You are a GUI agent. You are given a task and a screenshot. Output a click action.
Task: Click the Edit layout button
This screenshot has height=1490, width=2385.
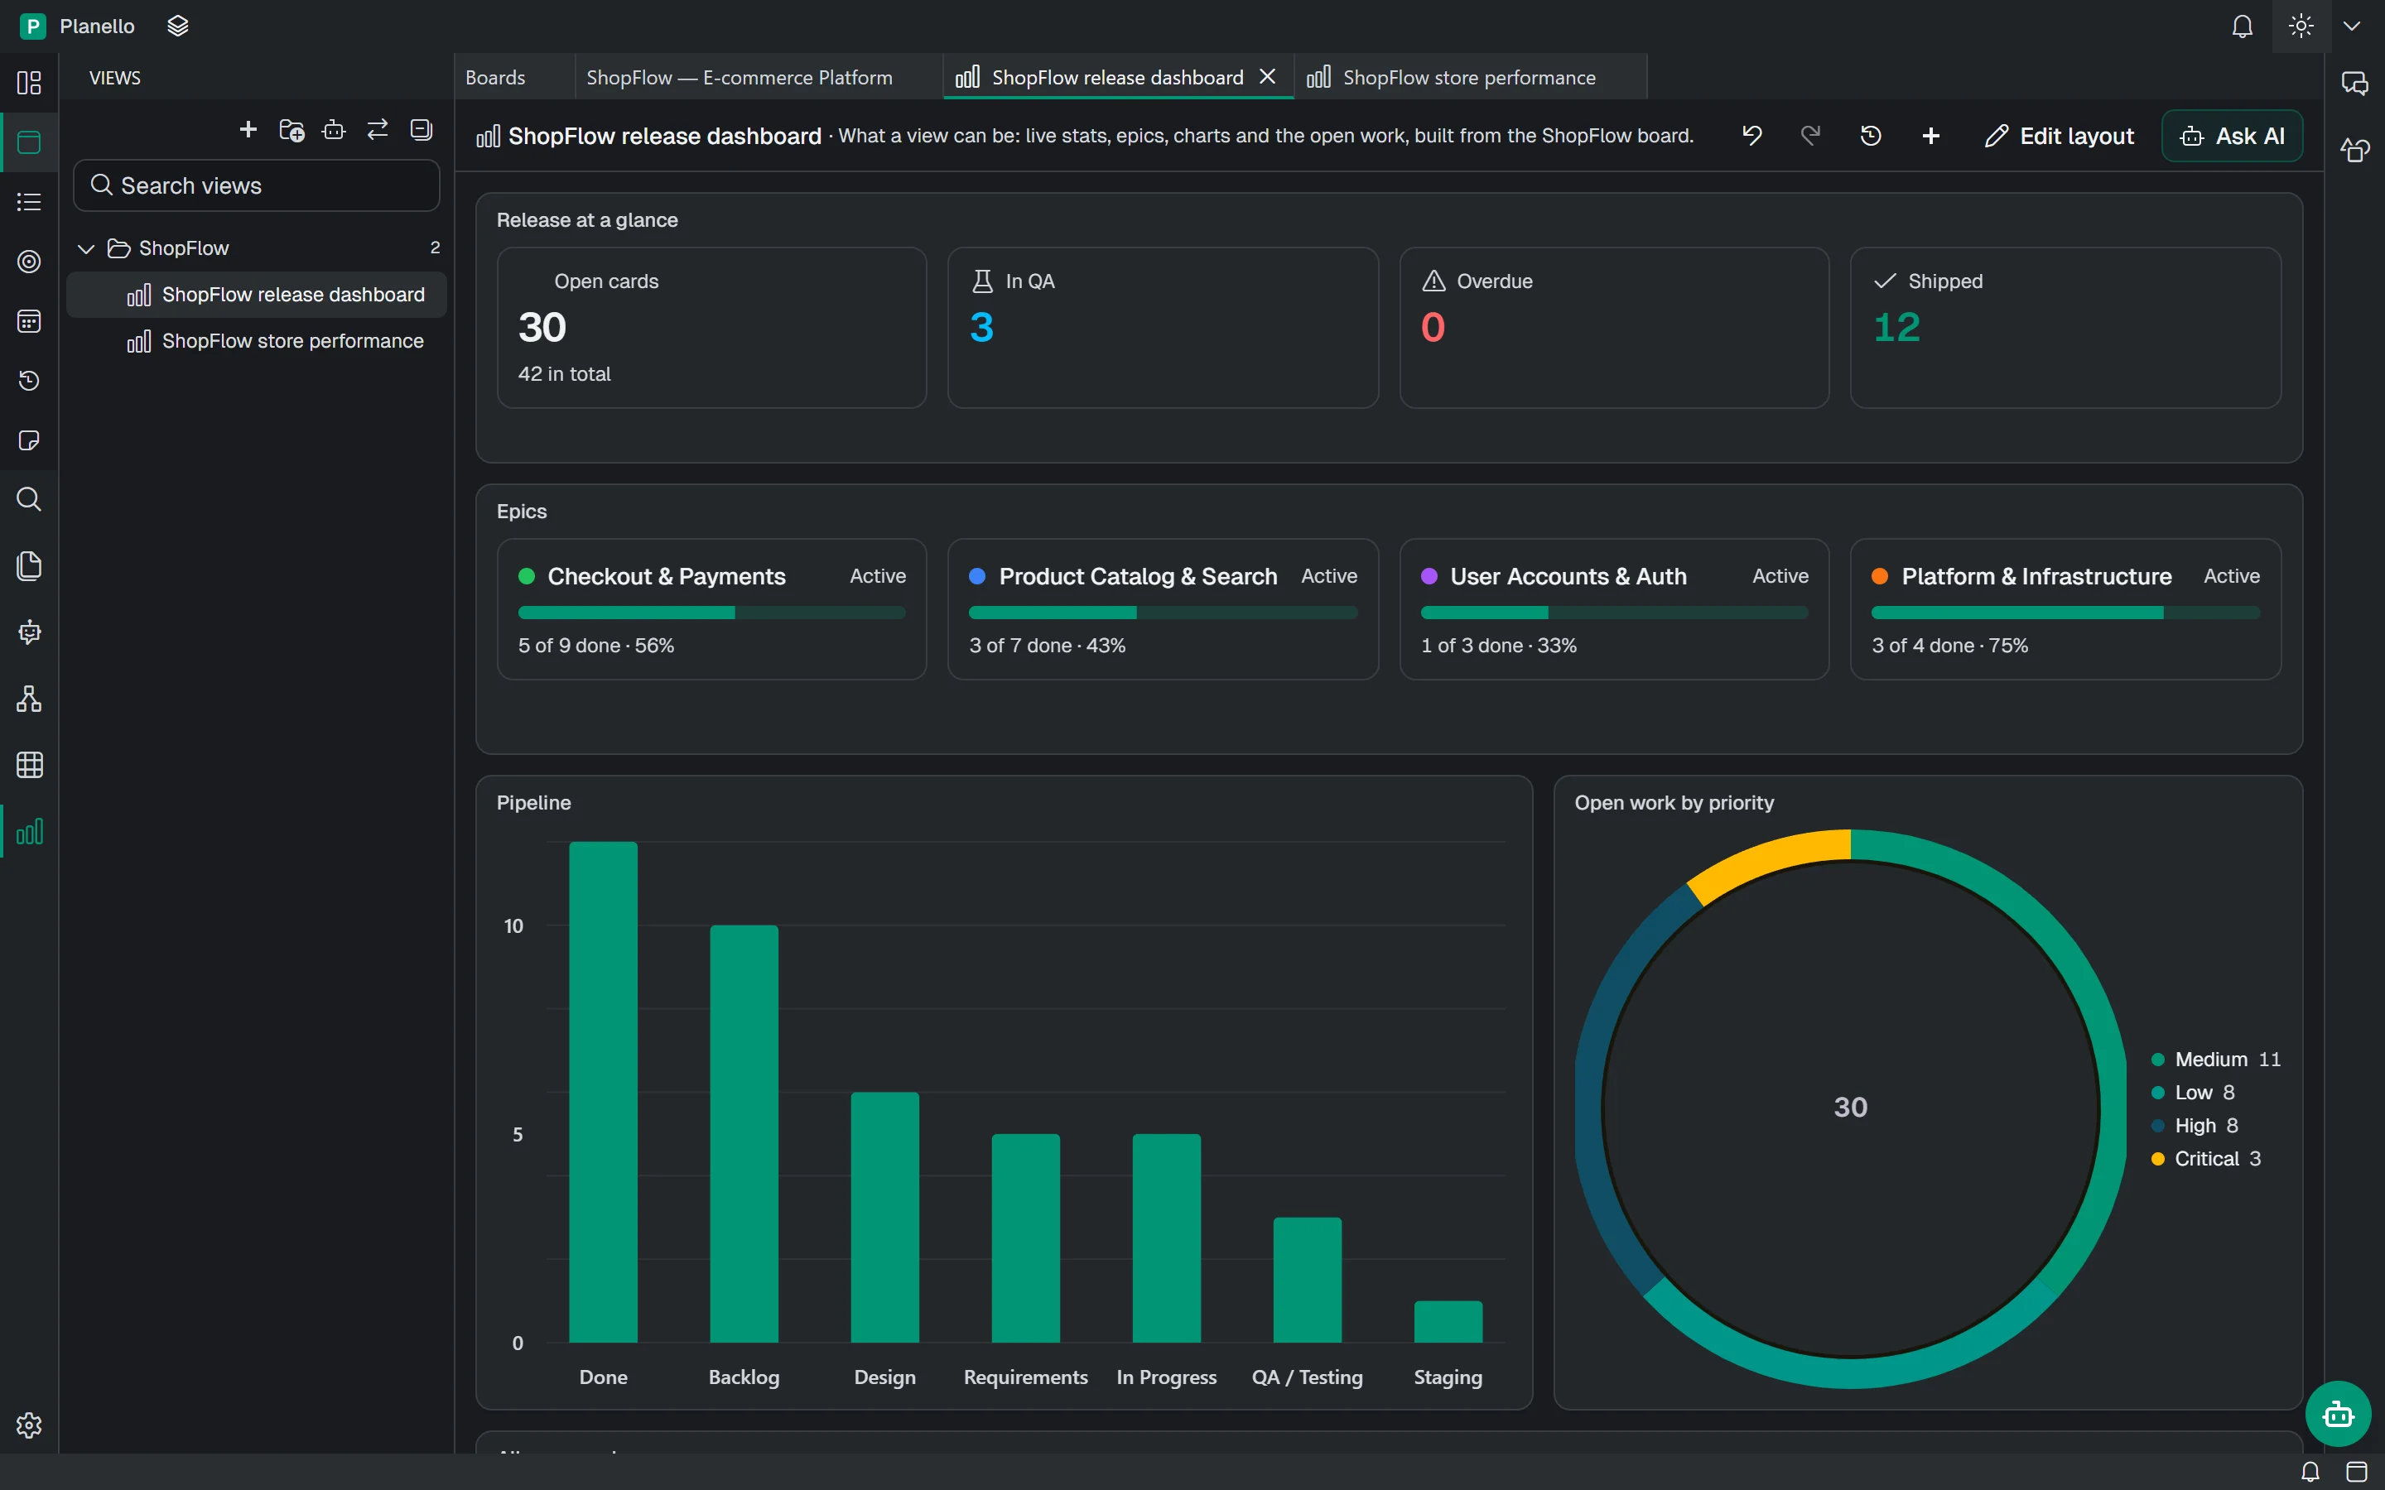click(2059, 136)
